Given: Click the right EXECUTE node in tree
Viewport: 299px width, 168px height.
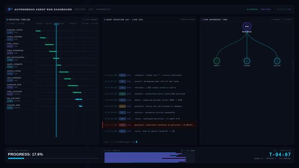Looking at the screenshot, I should [x=277, y=61].
